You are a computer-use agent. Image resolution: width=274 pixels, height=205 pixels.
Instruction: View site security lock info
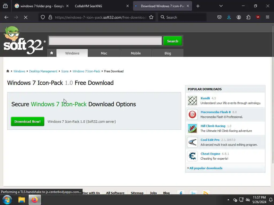tap(50, 17)
